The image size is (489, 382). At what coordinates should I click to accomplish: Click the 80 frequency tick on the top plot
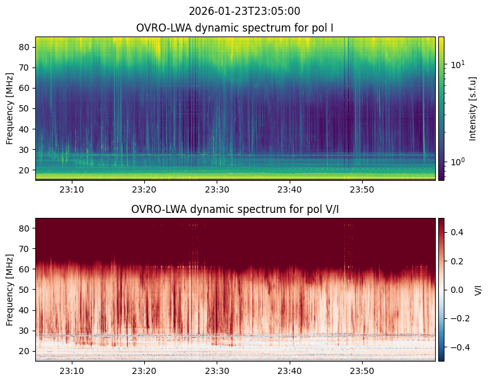26,47
